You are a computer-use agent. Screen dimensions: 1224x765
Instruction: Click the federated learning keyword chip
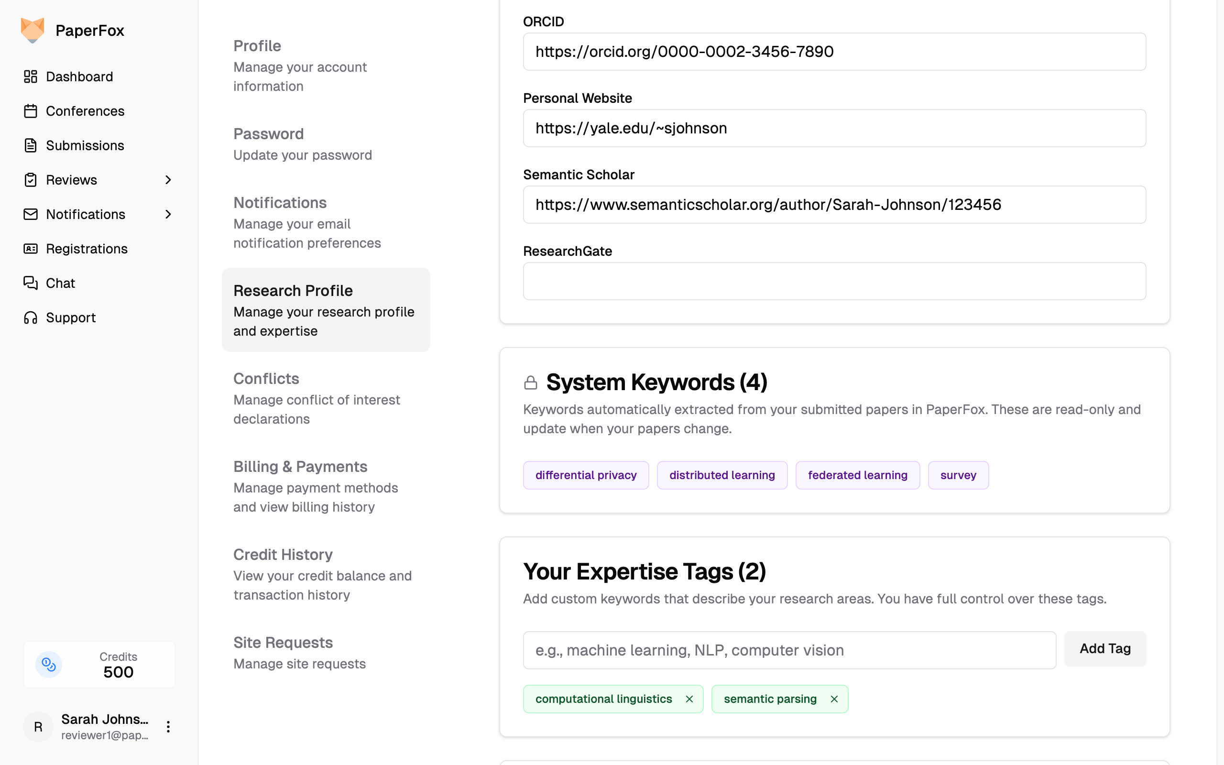click(857, 475)
